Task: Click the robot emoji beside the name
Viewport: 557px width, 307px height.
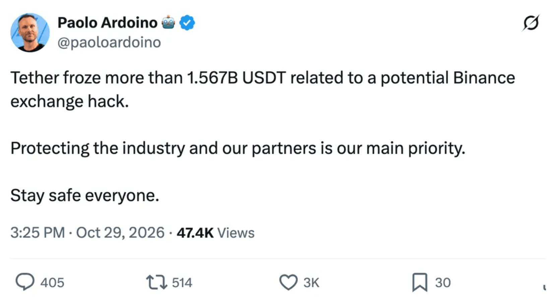Action: pyautogui.click(x=168, y=23)
